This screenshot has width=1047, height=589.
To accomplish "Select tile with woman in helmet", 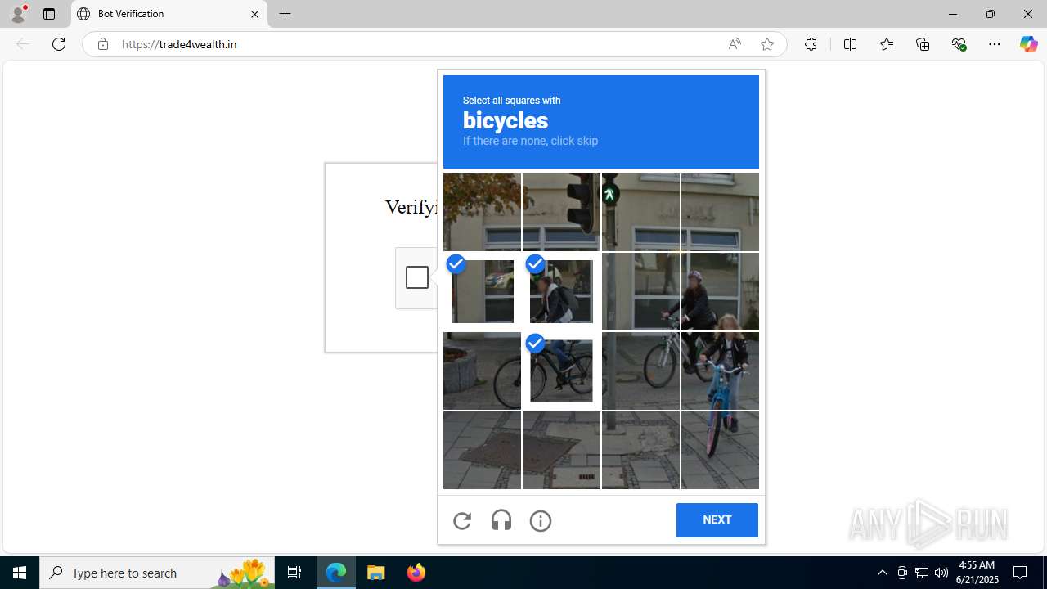I will tap(720, 291).
